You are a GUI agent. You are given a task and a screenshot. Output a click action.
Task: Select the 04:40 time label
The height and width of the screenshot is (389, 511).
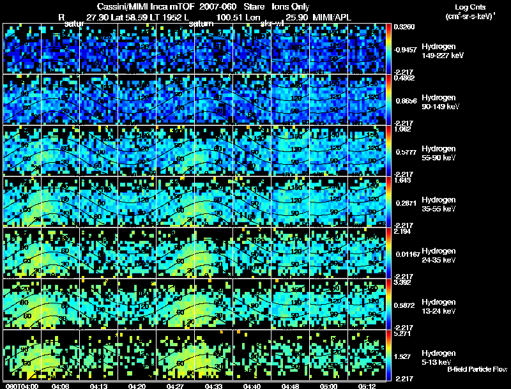[x=252, y=386]
